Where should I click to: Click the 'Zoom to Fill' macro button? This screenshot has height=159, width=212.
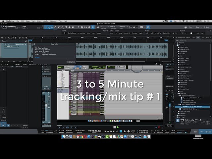[x=127, y=33]
